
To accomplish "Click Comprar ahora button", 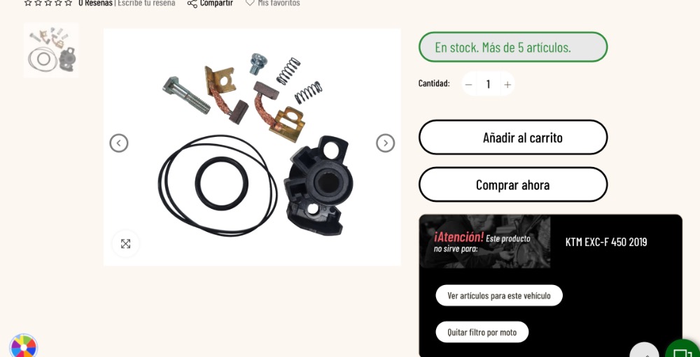I will 513,184.
